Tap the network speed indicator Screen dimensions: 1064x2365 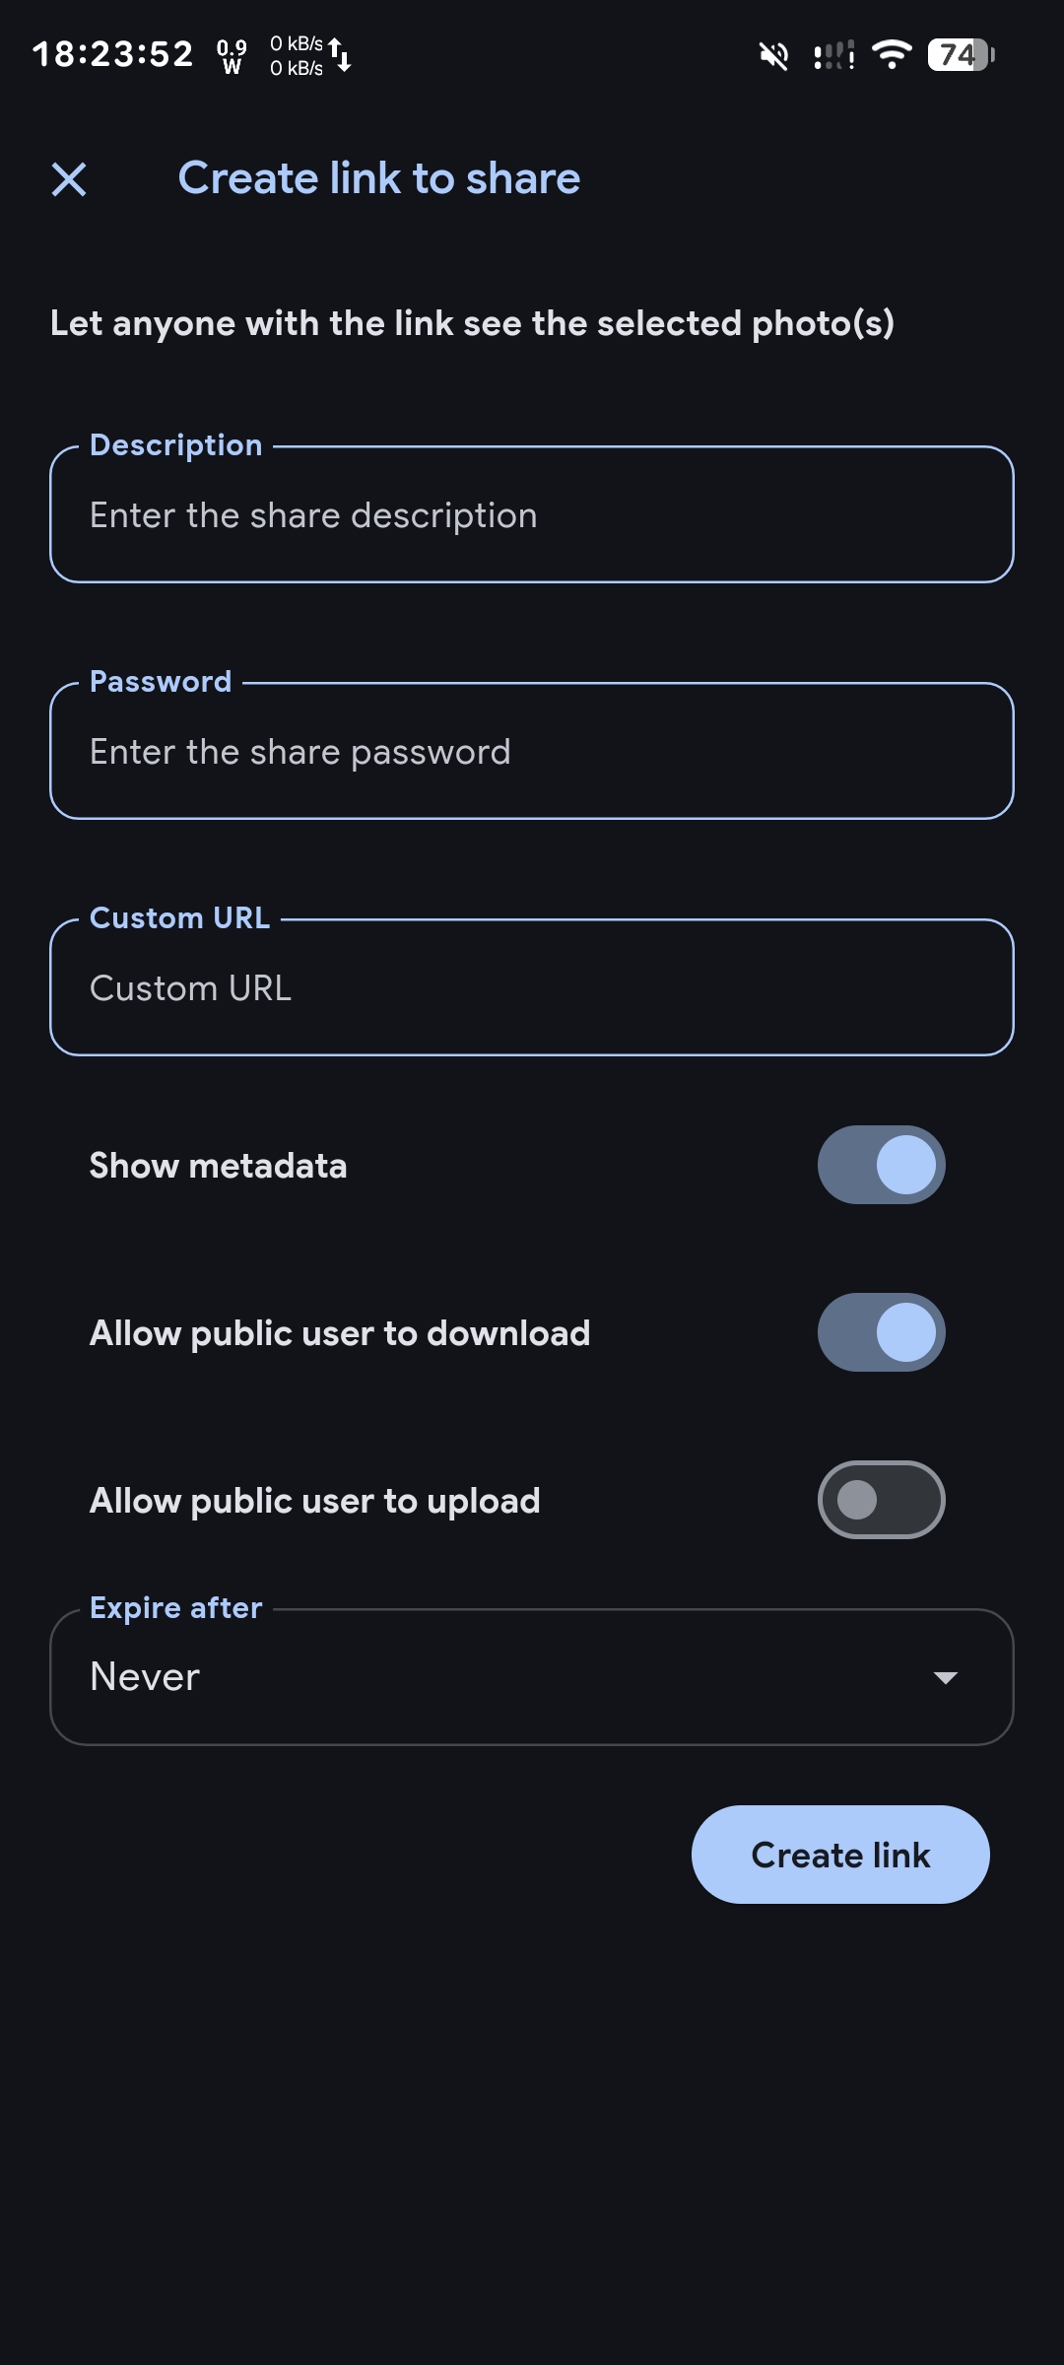[x=310, y=55]
